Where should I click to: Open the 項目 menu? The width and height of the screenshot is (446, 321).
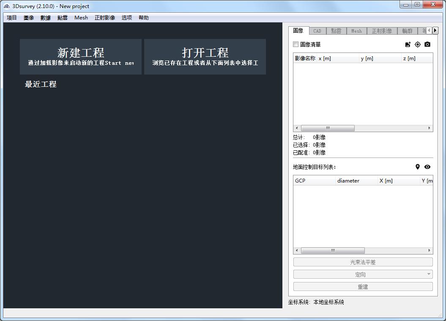11,17
